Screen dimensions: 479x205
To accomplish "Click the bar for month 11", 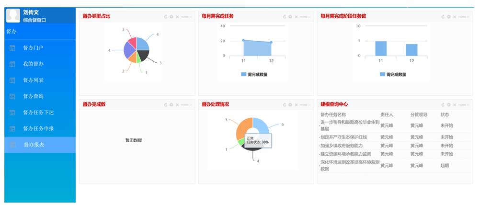I will pyautogui.click(x=381, y=48).
